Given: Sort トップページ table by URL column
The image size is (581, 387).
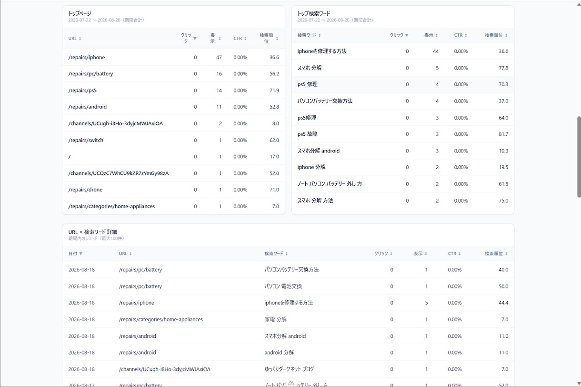Looking at the screenshot, I should 75,39.
